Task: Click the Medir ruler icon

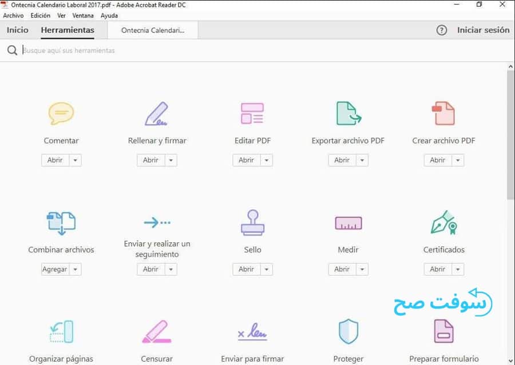Action: (348, 223)
